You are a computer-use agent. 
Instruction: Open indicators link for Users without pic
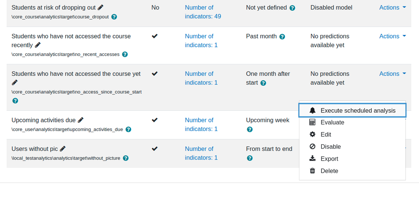[201, 153]
